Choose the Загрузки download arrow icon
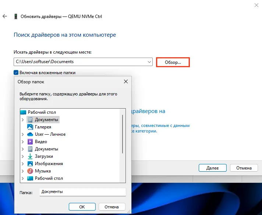 point(30,156)
